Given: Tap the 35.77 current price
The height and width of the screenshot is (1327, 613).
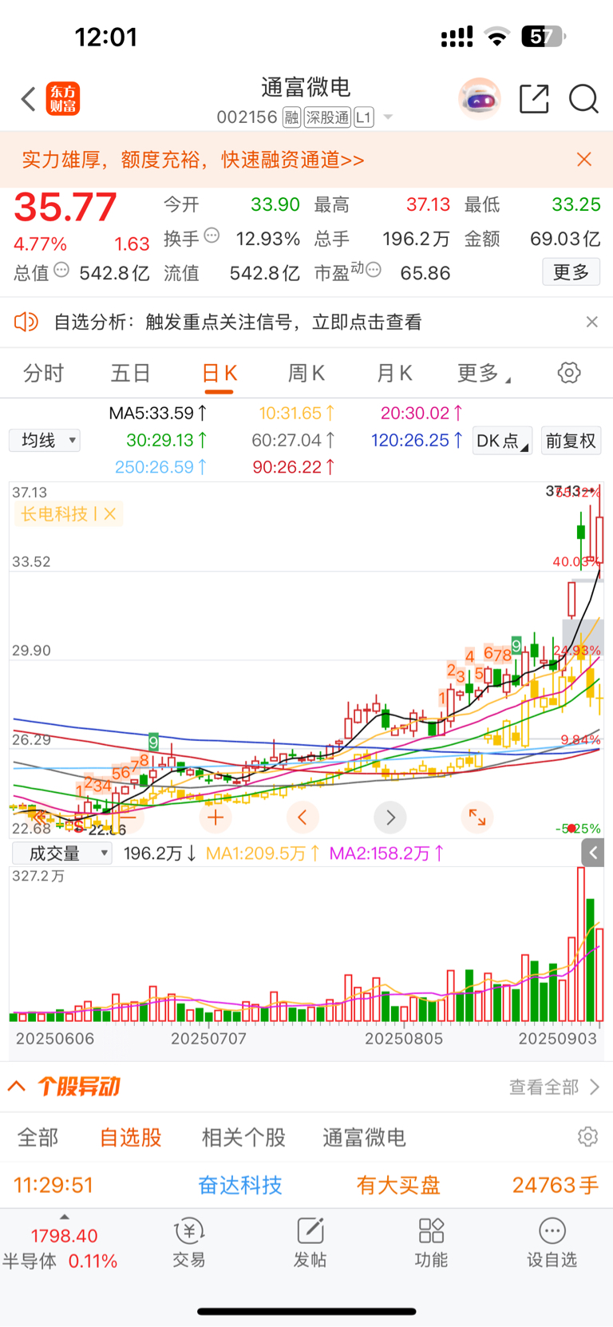Looking at the screenshot, I should point(65,207).
